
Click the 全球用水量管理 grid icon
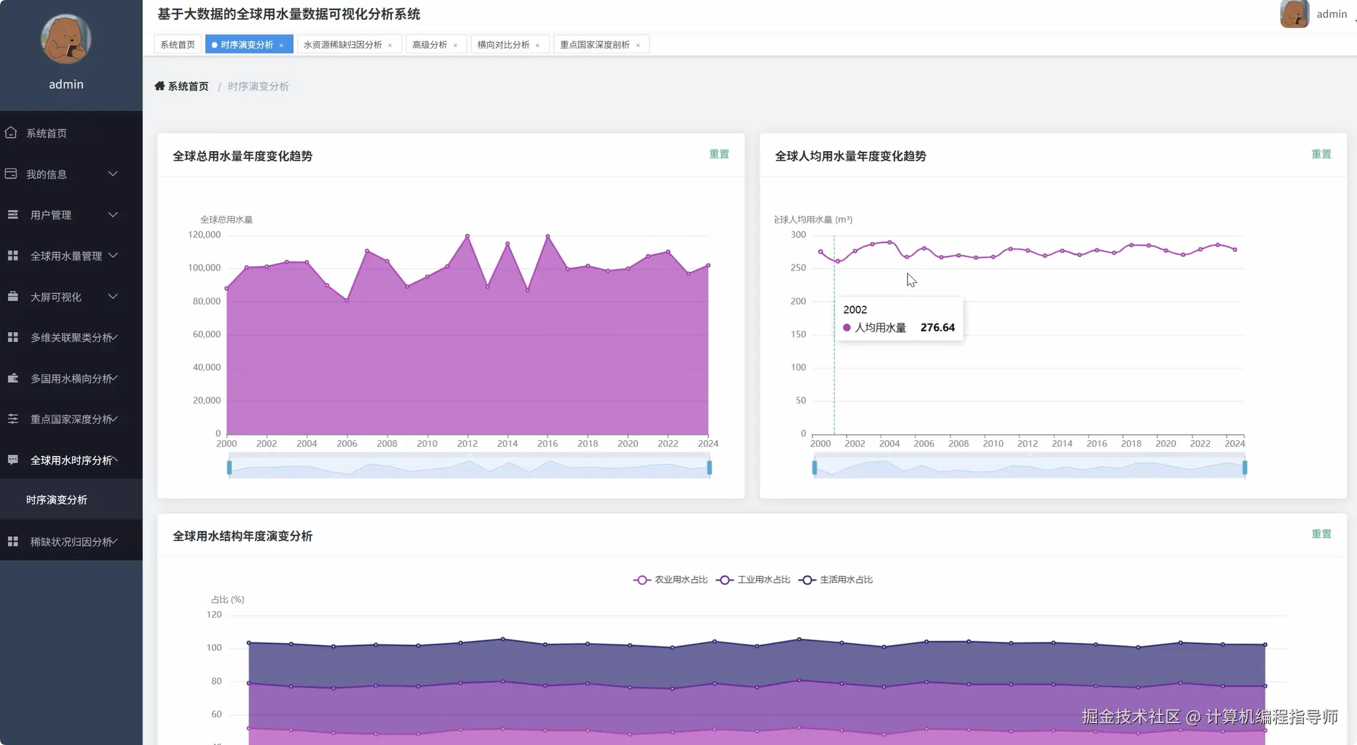[13, 256]
